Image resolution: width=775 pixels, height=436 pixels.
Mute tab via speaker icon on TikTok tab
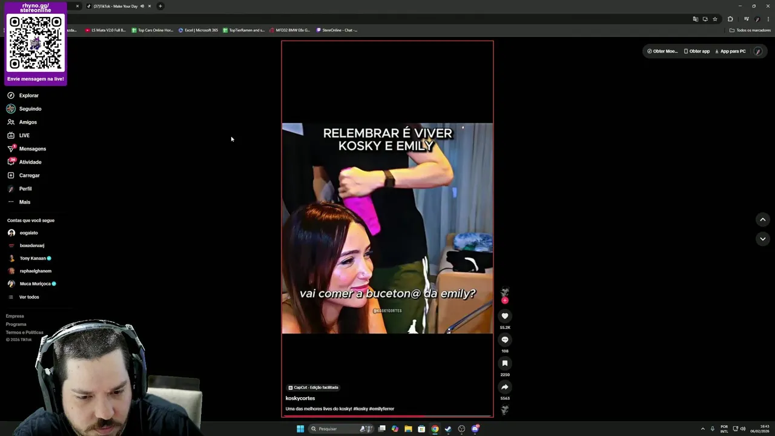pos(142,6)
